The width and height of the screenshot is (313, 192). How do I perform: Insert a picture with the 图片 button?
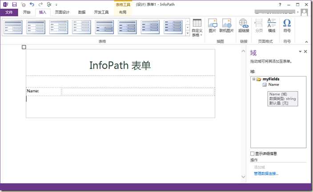click(213, 25)
